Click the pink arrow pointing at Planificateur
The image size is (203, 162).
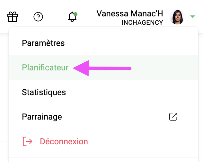pos(102,68)
